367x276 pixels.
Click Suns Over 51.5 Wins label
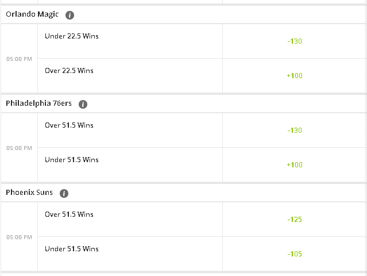click(x=69, y=214)
